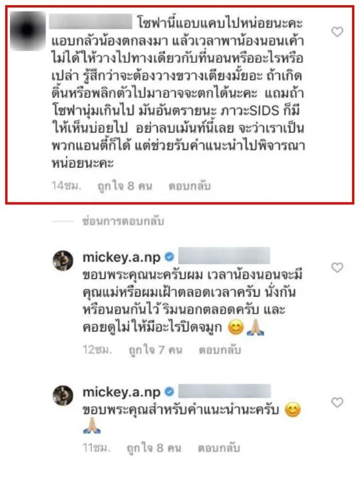Click verified badge on first mickey.a.np reply
363x477 pixels.
point(169,258)
